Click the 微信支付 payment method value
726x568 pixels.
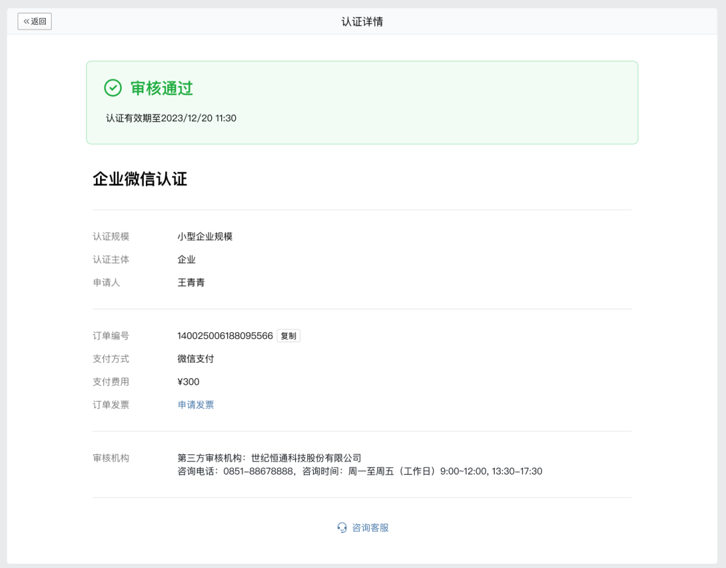(x=194, y=358)
